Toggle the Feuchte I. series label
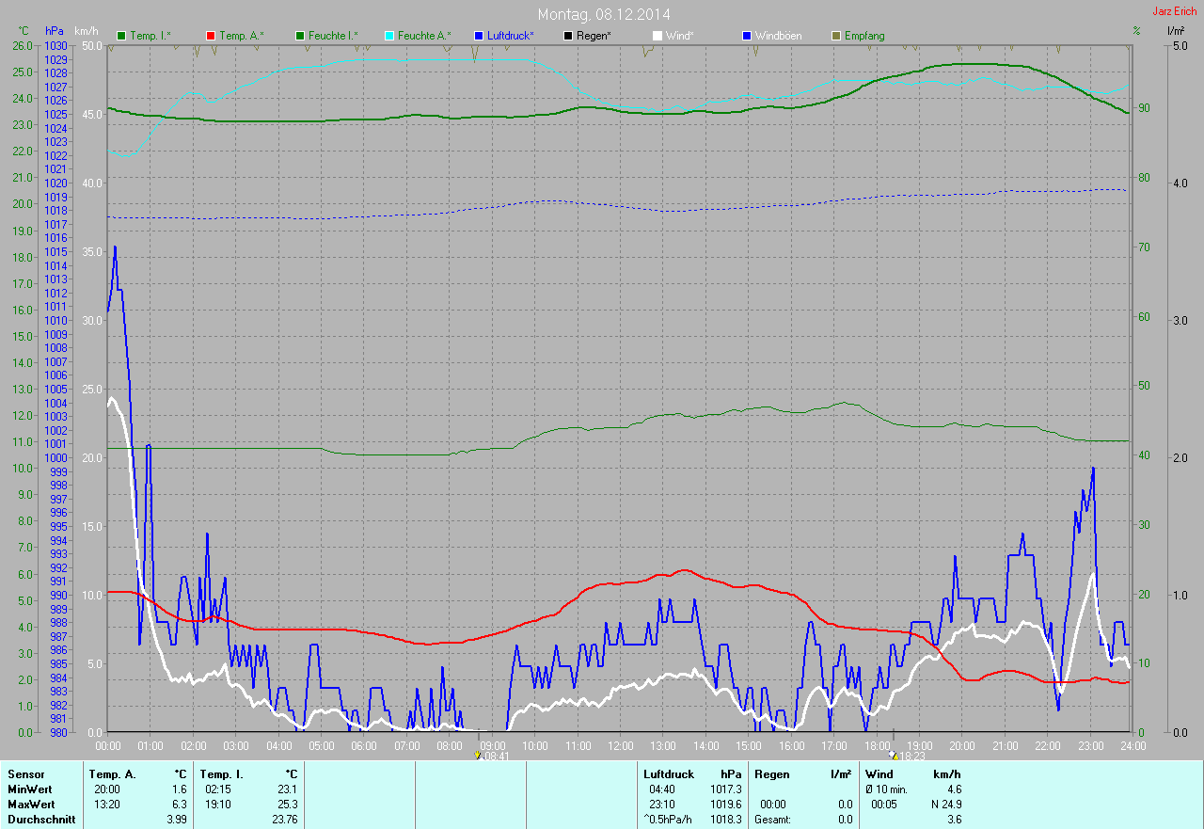This screenshot has height=829, width=1204. pos(333,36)
